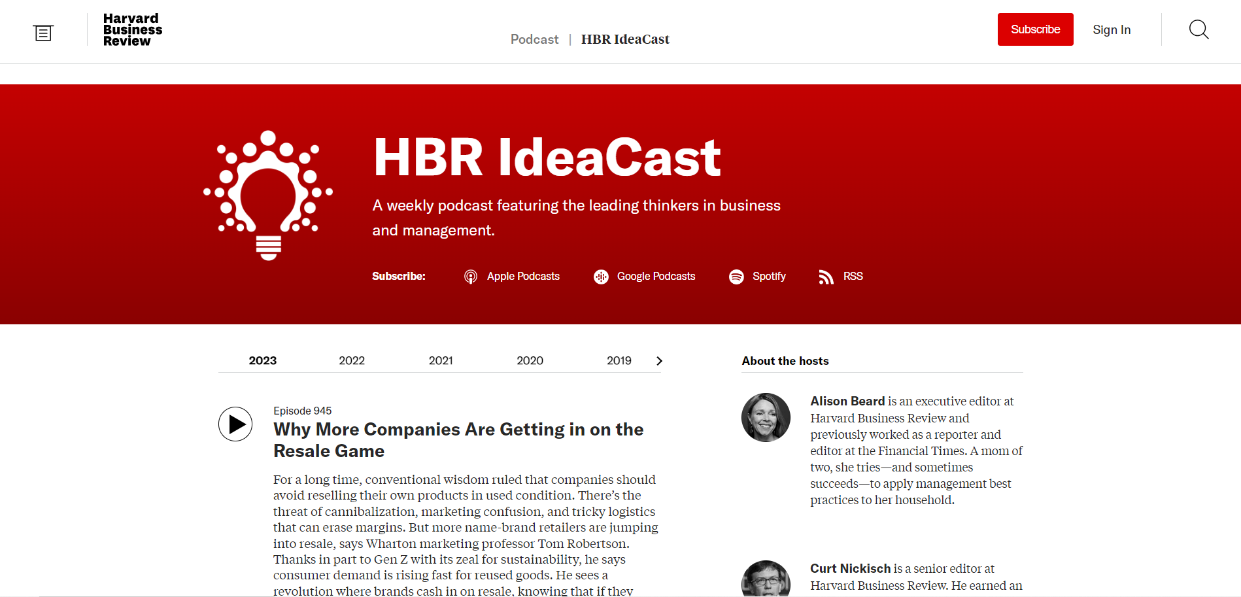This screenshot has width=1241, height=597.
Task: Click the Harvard Business Review logo
Action: (132, 30)
